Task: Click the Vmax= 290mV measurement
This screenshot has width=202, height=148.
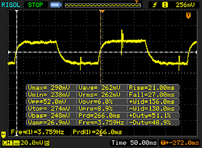Action: (49, 88)
